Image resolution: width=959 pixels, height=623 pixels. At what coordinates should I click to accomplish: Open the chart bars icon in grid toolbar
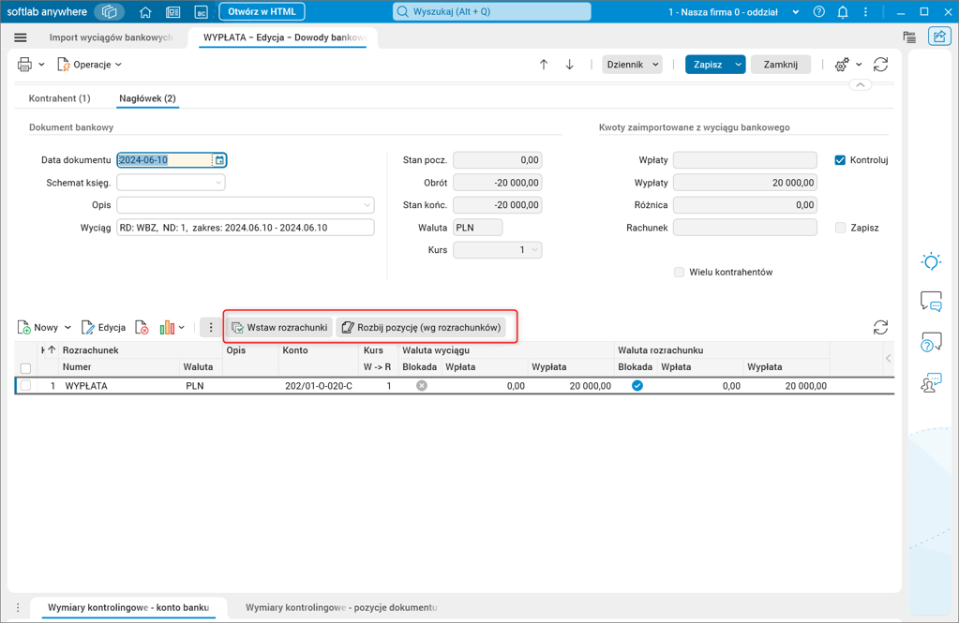tap(167, 328)
